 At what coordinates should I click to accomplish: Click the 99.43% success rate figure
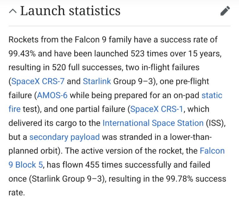pos(22,53)
